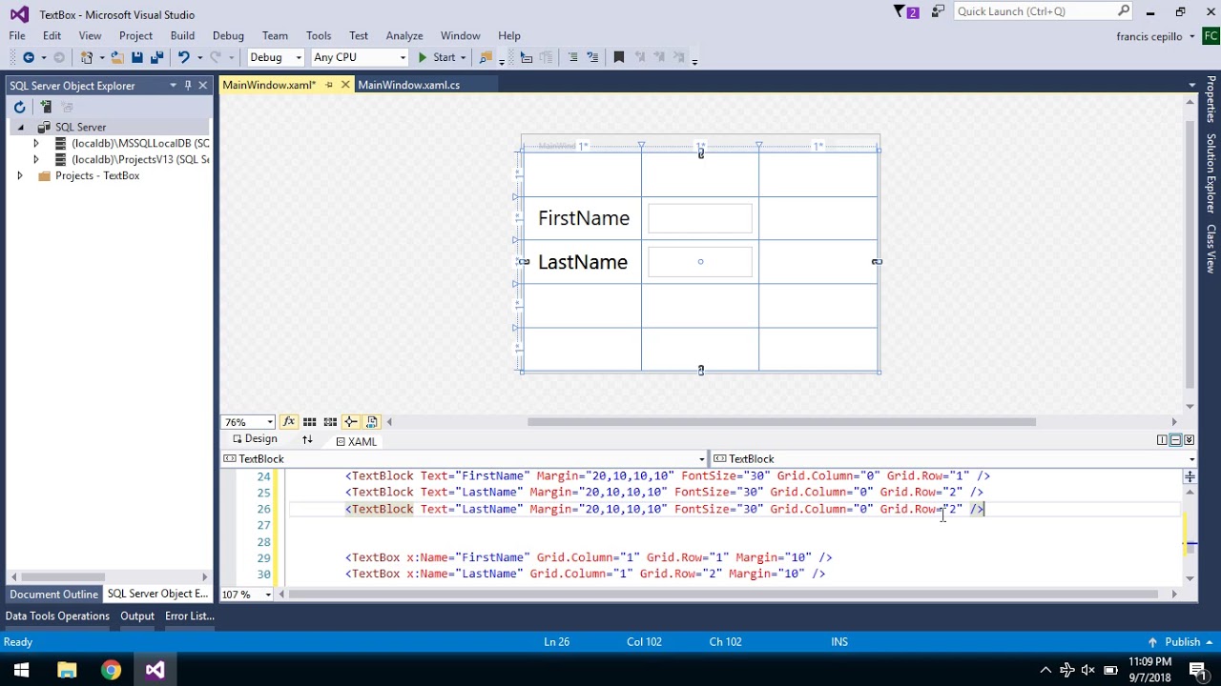
Task: Click the New Project toolbar icon
Action: [87, 57]
